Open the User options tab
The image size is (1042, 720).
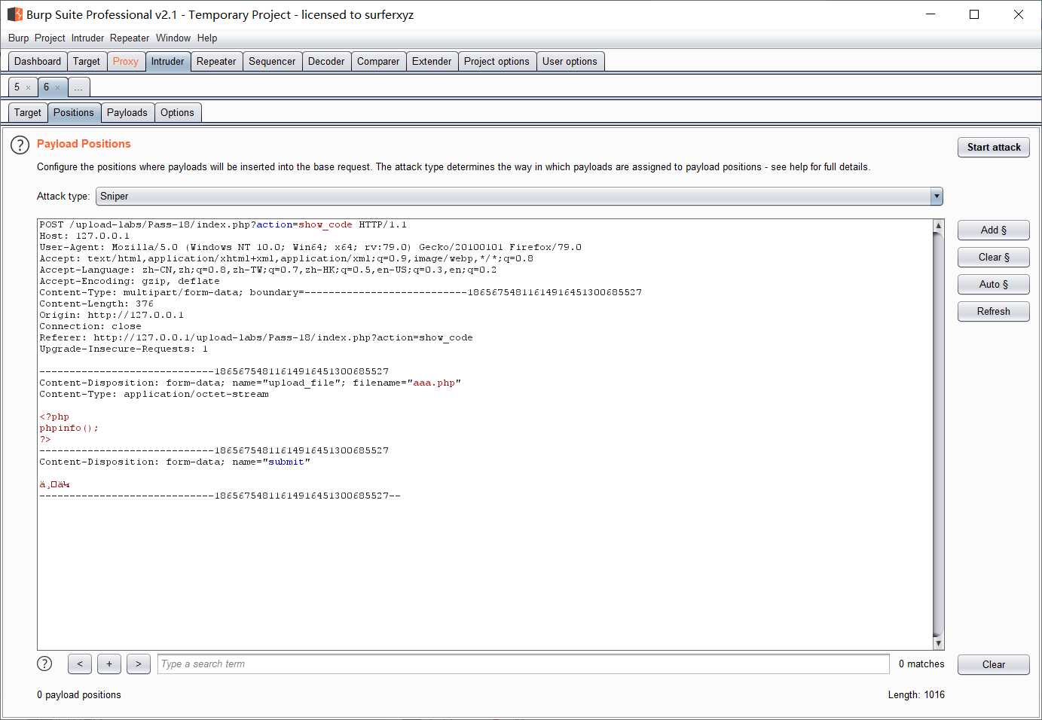570,62
